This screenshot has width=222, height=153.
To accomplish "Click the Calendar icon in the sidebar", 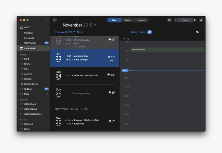I will point(22,48).
